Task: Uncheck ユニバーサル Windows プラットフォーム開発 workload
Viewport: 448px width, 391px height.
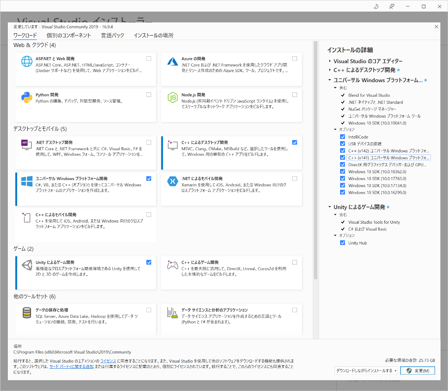Action: [149, 179]
